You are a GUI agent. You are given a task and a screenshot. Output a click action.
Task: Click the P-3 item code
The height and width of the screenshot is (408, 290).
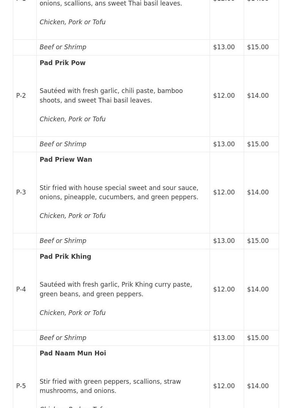[x=21, y=192]
